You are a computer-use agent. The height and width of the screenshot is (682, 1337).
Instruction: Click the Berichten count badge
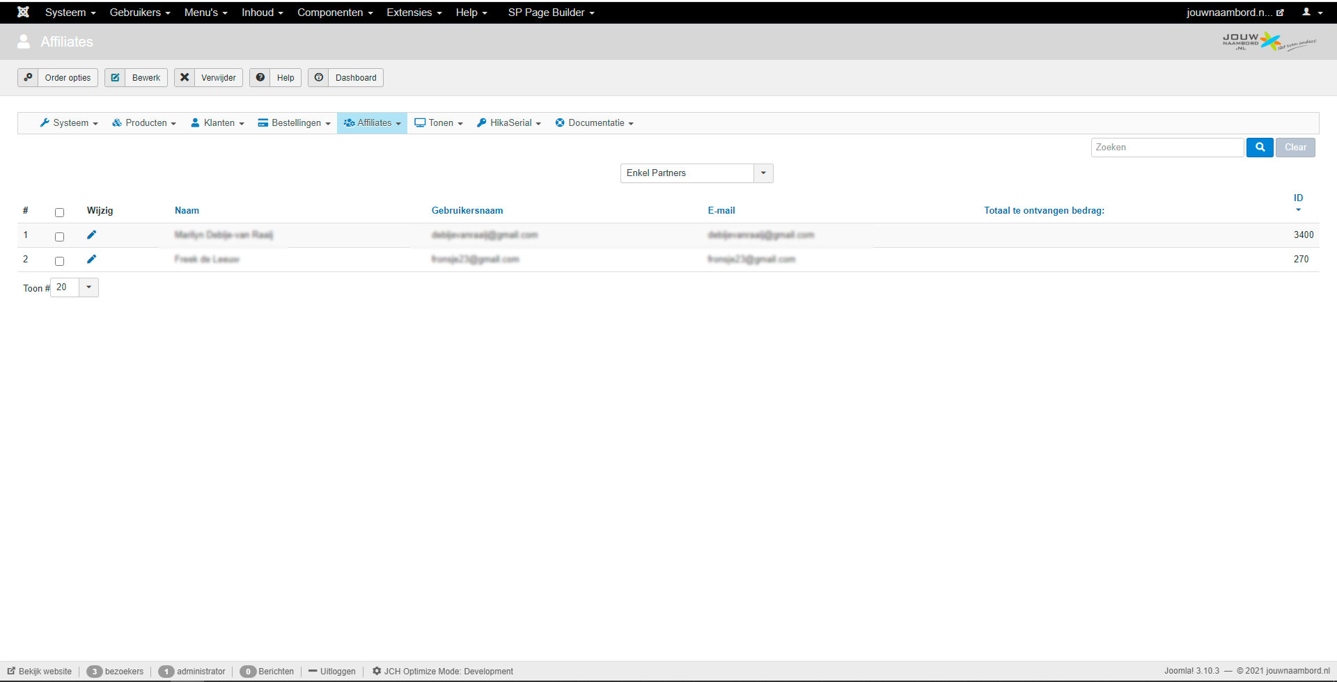247,672
